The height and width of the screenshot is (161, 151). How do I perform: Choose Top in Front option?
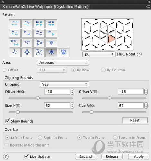click(x=80, y=137)
